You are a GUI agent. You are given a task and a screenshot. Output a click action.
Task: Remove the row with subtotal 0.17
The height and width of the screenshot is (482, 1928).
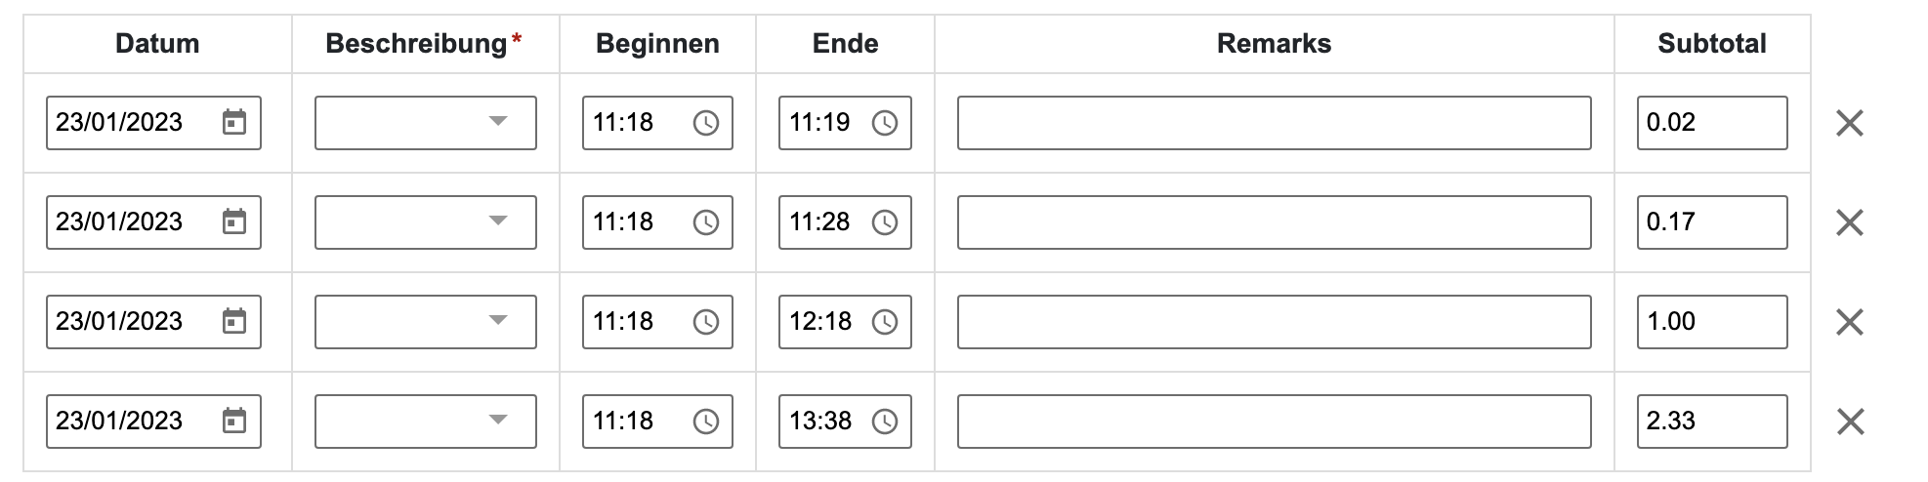(x=1850, y=222)
